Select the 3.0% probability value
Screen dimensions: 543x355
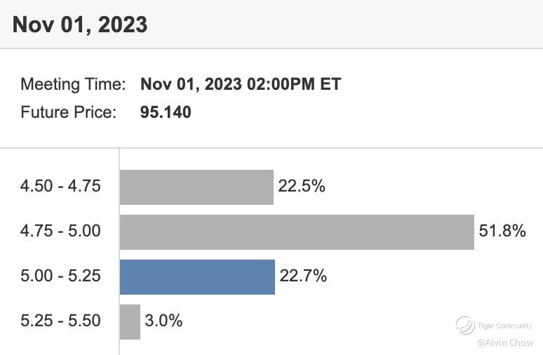[163, 321]
